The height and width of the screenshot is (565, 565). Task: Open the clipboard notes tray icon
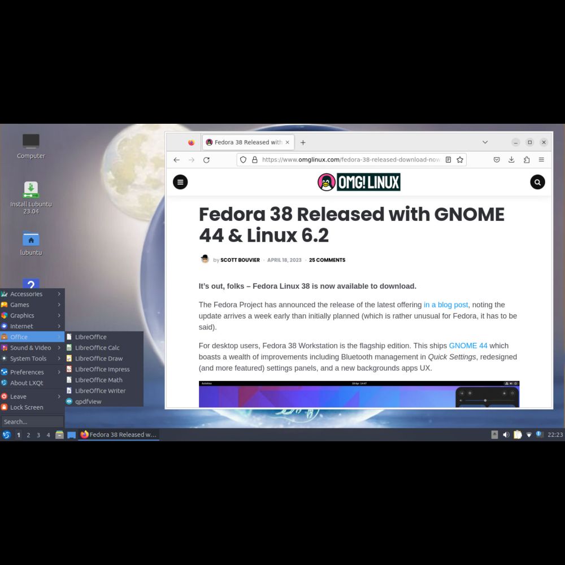coord(518,434)
